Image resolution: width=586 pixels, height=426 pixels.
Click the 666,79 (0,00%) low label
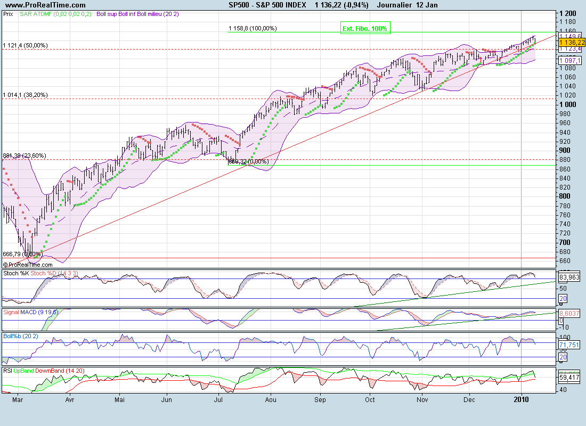(x=22, y=254)
